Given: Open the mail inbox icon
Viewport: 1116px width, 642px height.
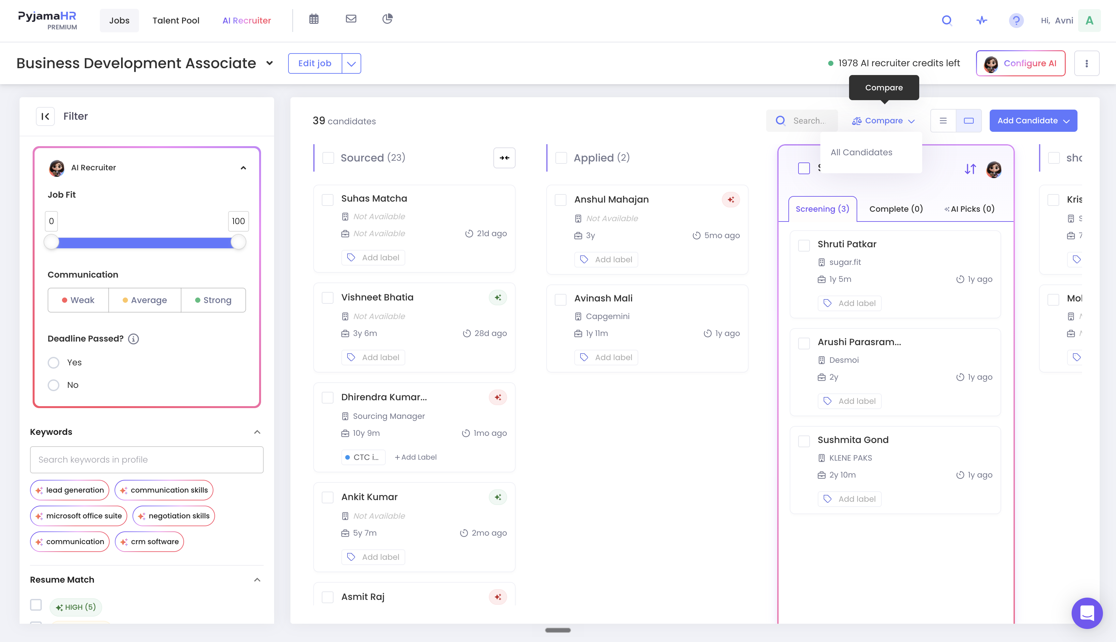Looking at the screenshot, I should (x=351, y=19).
